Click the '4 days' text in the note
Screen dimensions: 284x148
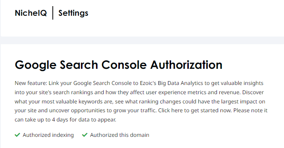click(x=60, y=120)
